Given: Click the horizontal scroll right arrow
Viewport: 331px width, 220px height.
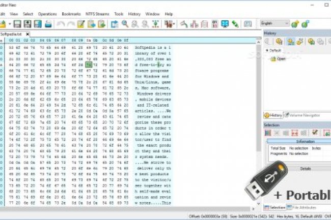Looking at the screenshot, I should [253, 209].
